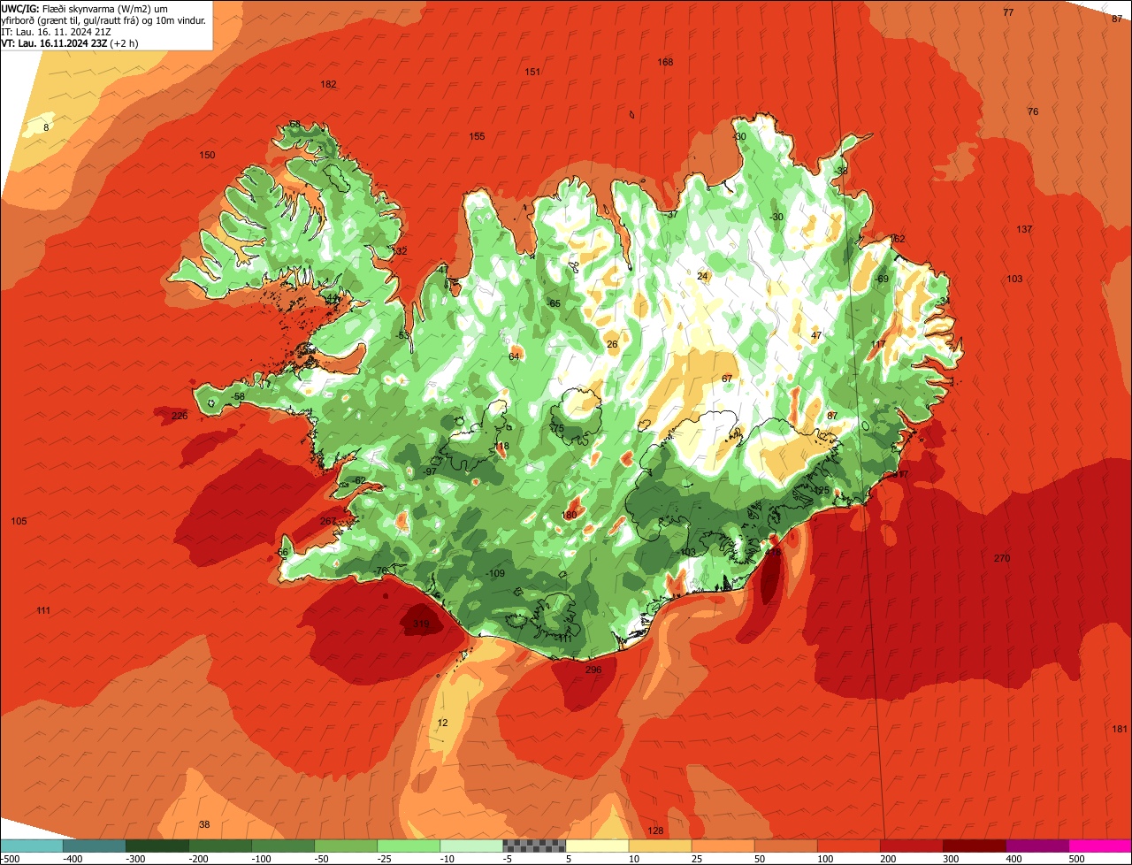Viewport: 1132px width, 865px height.
Task: Click the initial time line 'IT: Lau. 16. 11. 2024 21Z'
Action: point(57,31)
